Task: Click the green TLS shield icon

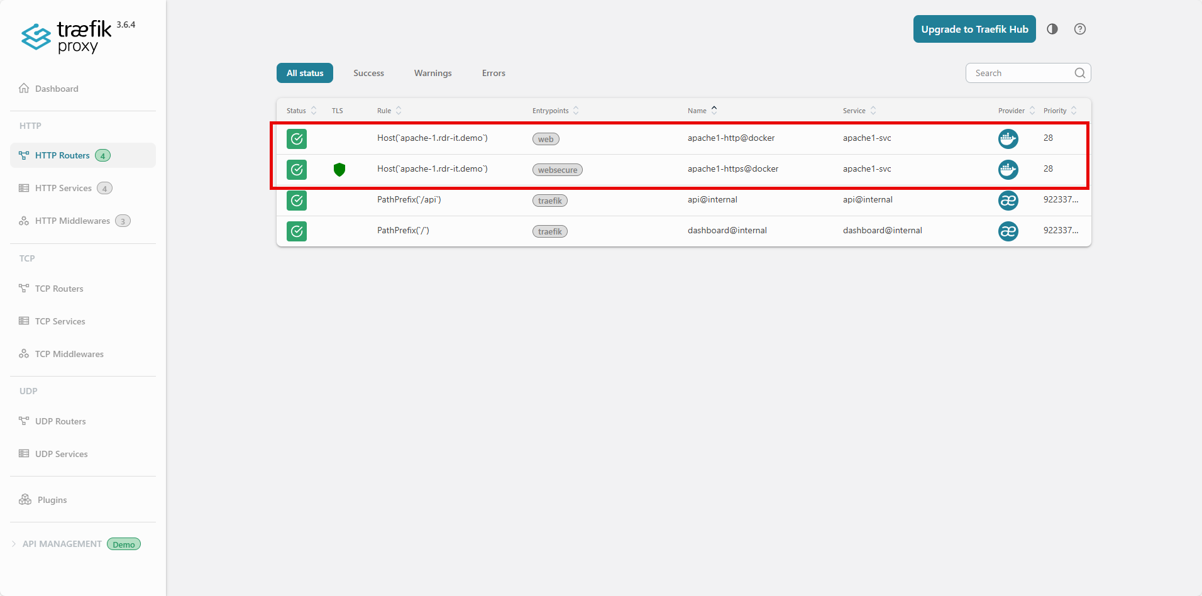Action: 339,169
